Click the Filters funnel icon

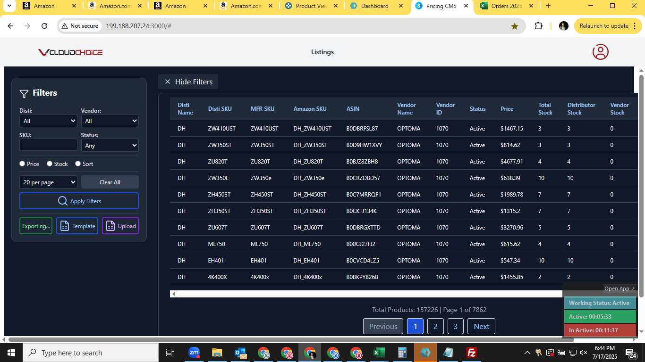tap(24, 93)
